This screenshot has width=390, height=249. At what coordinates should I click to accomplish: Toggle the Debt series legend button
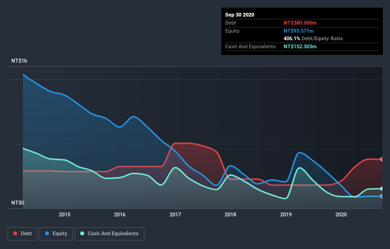click(22, 234)
